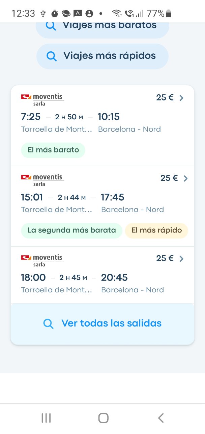This screenshot has width=205, height=434.
Task: Tap the La segunda más barata badge
Action: tap(71, 231)
